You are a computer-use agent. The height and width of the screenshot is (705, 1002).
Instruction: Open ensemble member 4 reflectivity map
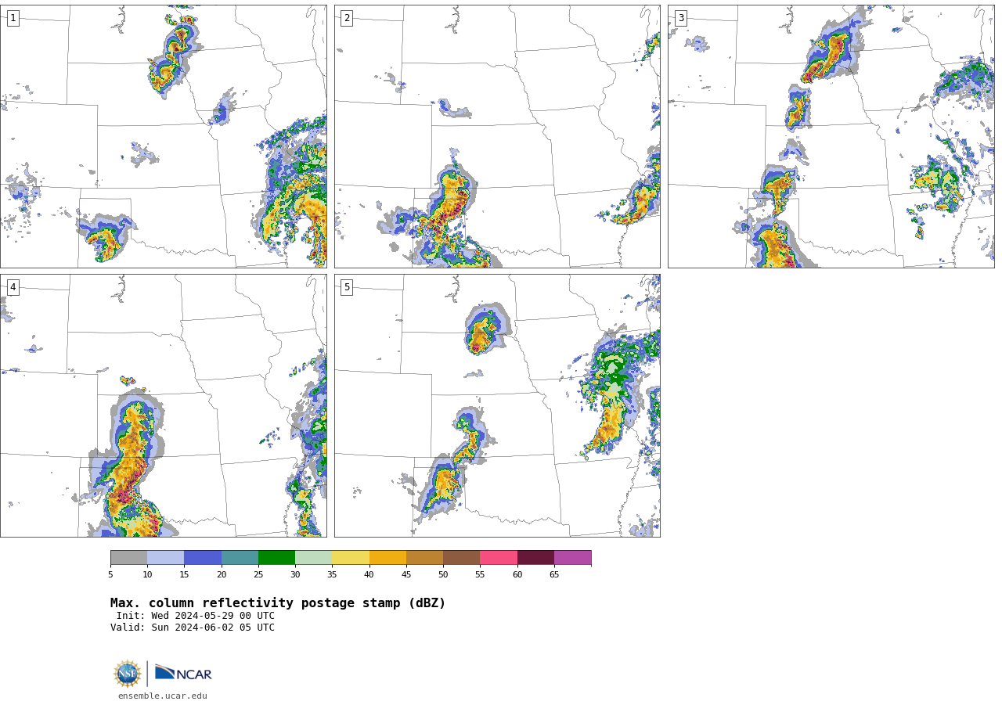tap(163, 405)
